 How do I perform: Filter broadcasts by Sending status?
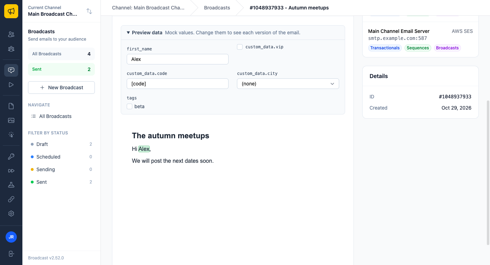(61, 169)
